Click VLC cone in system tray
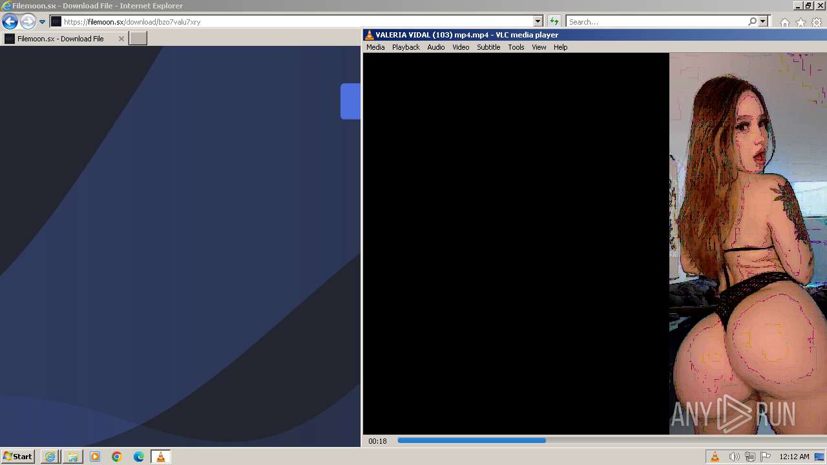The image size is (827, 465). tap(715, 457)
